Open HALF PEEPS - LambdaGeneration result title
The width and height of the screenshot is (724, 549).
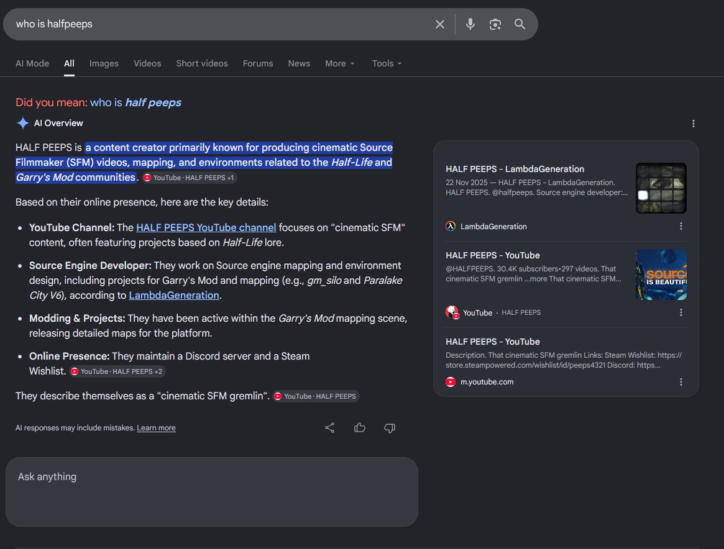(515, 169)
